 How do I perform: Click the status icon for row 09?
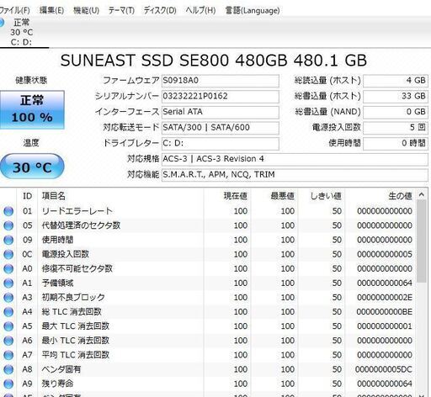(x=8, y=240)
